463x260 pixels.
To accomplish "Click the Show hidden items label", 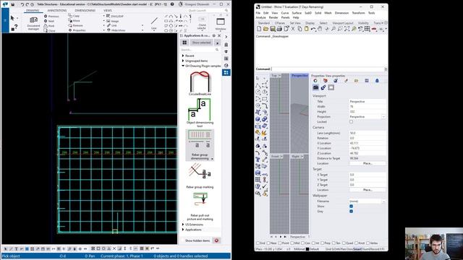I will [197, 240].
